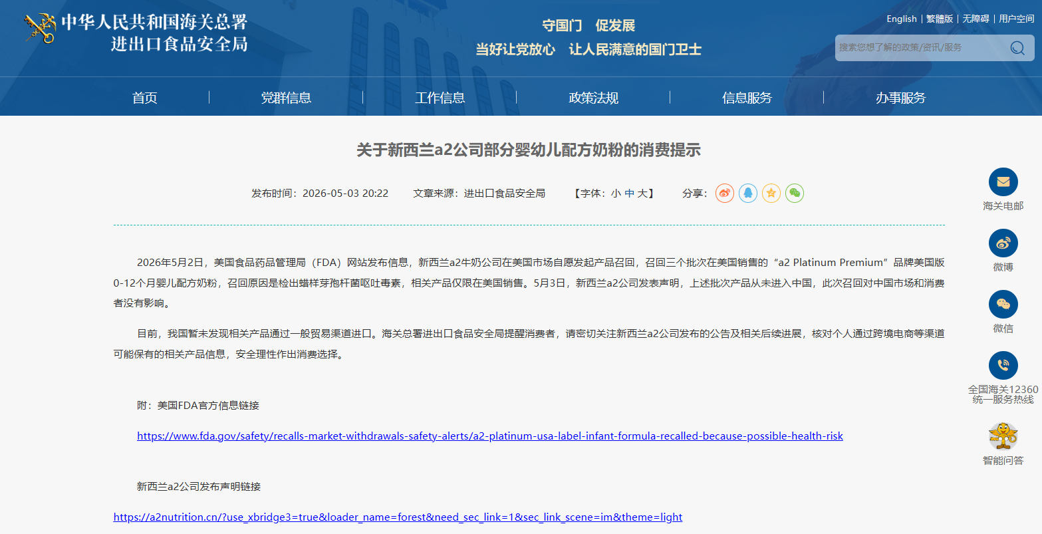Open 办事服务 navigation menu
This screenshot has height=534, width=1042.
pos(900,98)
